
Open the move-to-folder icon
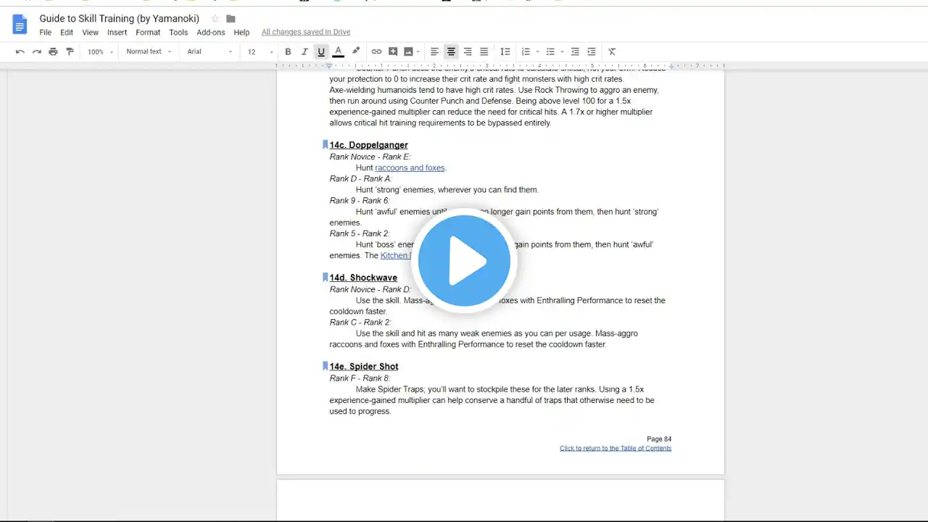pos(231,19)
